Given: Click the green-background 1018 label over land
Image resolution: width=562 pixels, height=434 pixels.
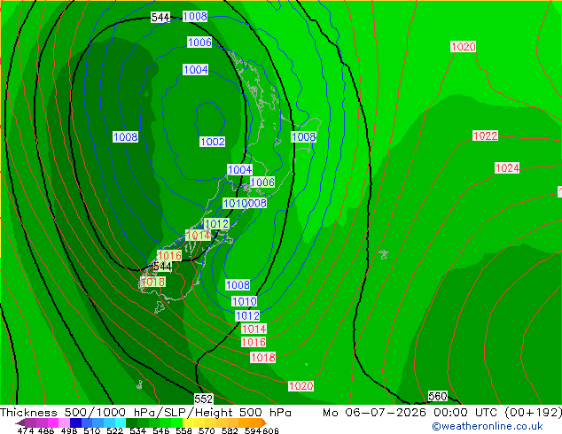Looking at the screenshot, I should coord(152,283).
